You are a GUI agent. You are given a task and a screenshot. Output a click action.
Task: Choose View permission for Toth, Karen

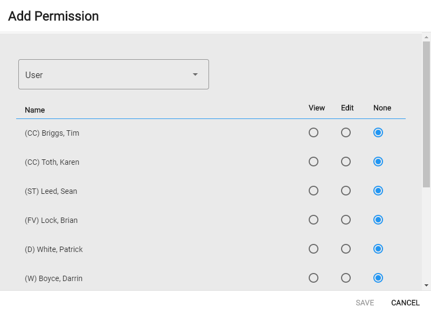click(x=314, y=162)
